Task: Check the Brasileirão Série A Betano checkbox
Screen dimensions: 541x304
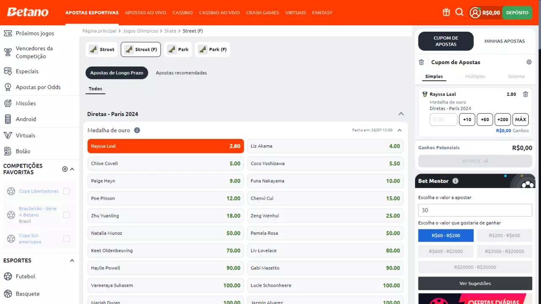Action: click(x=66, y=215)
